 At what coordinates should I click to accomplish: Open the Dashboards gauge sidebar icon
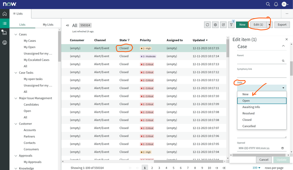5,43
